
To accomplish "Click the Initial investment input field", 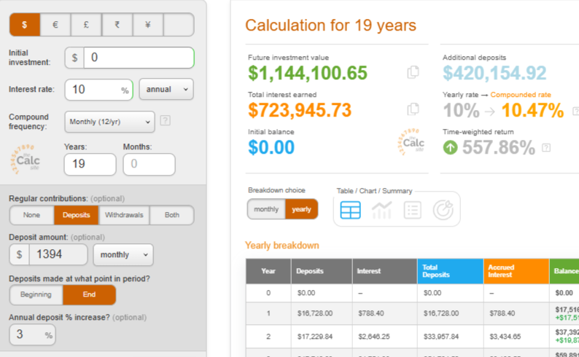I will [x=139, y=58].
